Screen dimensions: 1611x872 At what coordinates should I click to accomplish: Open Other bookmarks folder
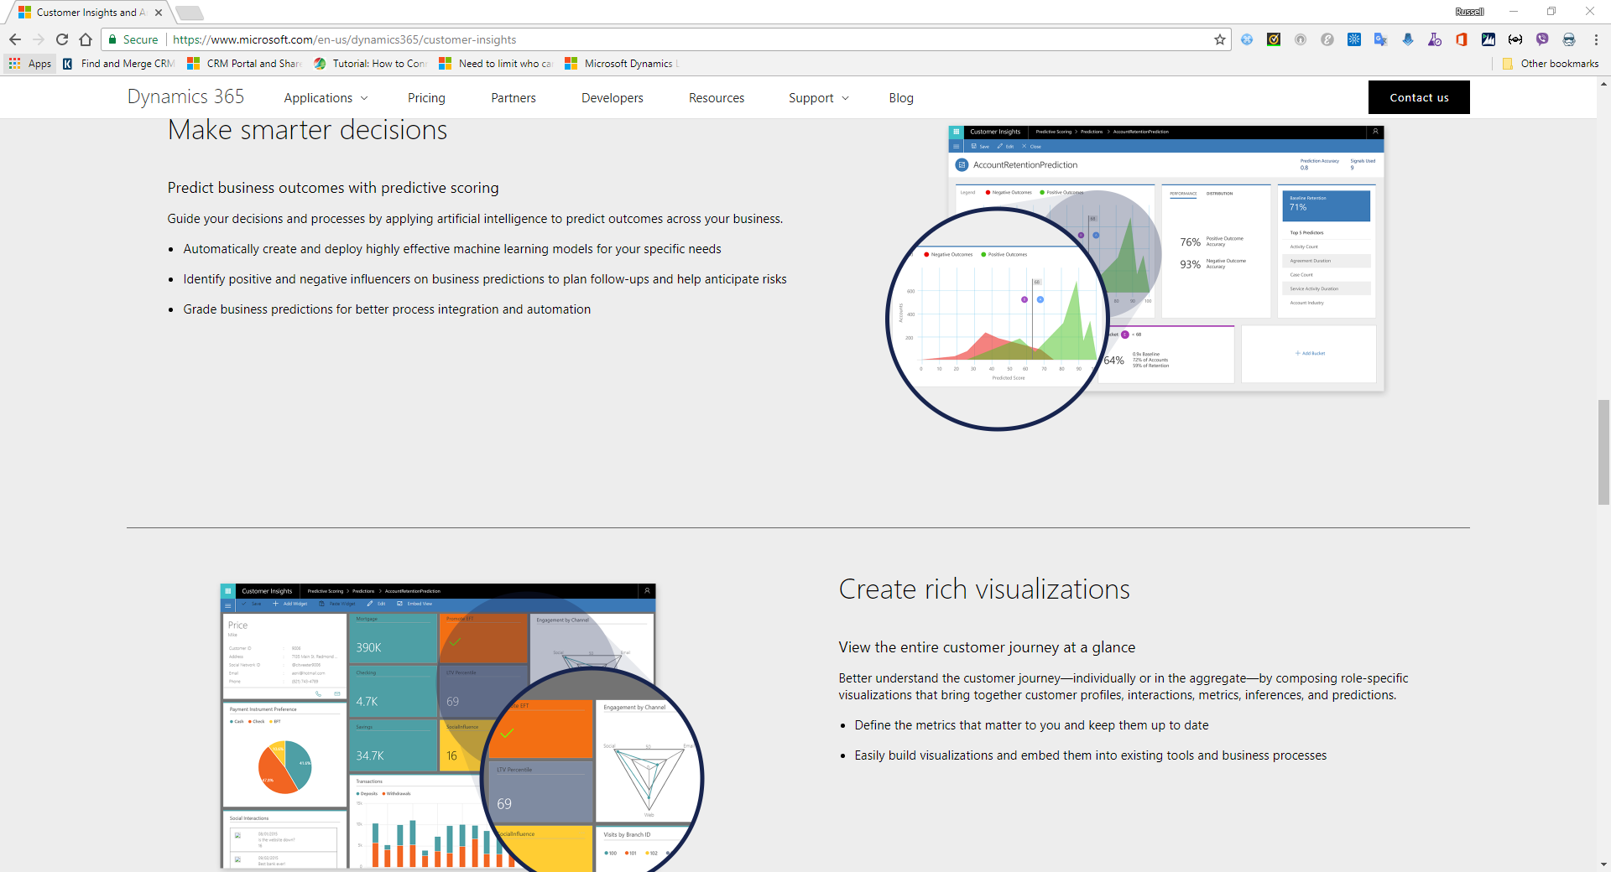tap(1551, 64)
